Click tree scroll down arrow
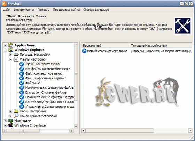The width and height of the screenshot is (195, 141). tap(76, 127)
